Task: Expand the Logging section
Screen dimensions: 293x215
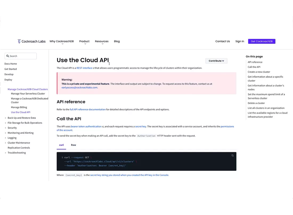Action: 5,138
